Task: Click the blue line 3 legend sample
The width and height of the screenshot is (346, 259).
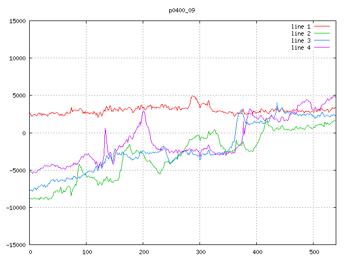Action: (322, 40)
